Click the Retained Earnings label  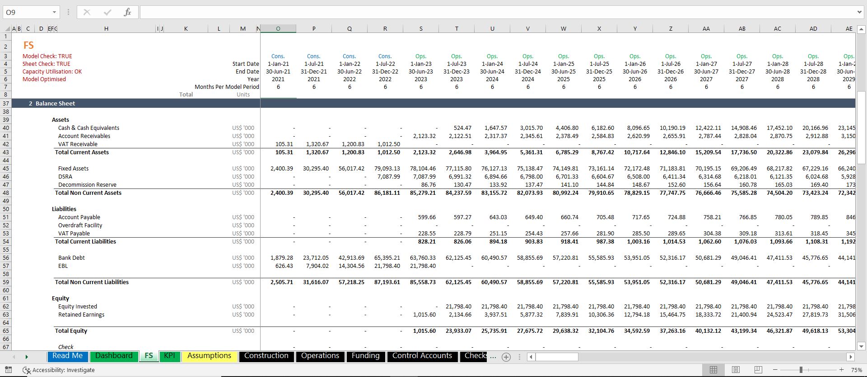click(81, 315)
